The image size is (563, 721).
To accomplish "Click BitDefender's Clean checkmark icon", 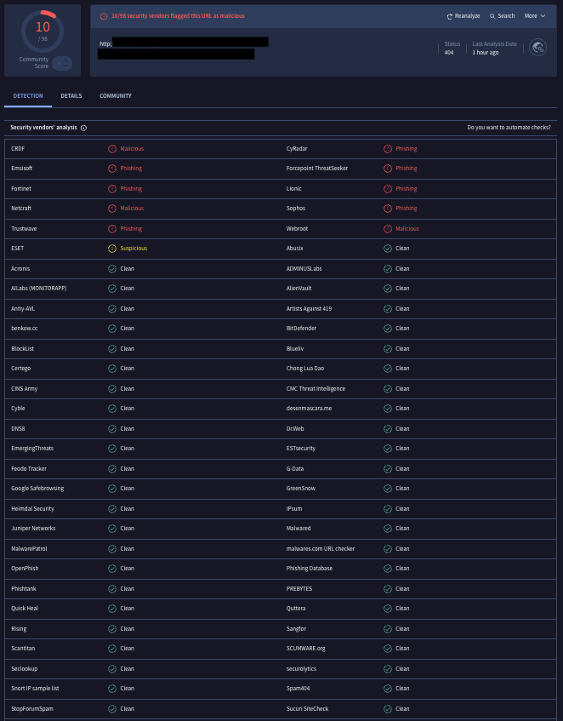I will 388,329.
